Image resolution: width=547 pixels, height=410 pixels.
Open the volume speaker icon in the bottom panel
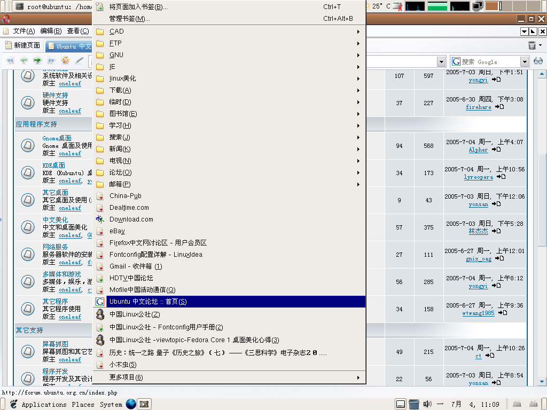(x=427, y=404)
